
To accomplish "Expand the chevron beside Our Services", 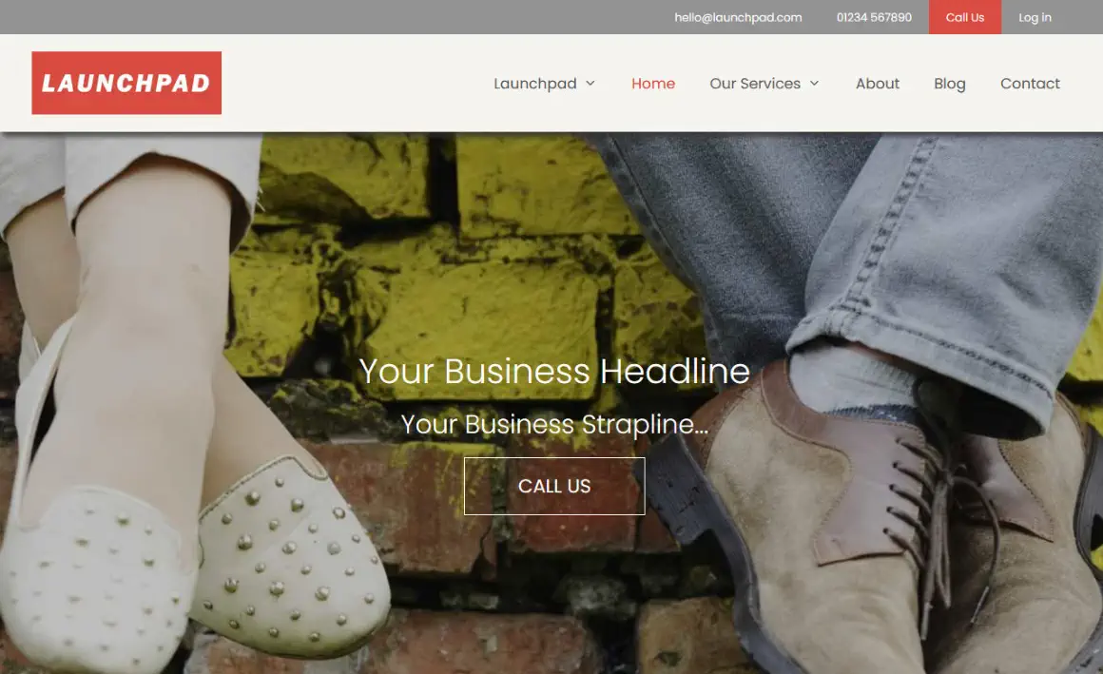I will pyautogui.click(x=814, y=84).
